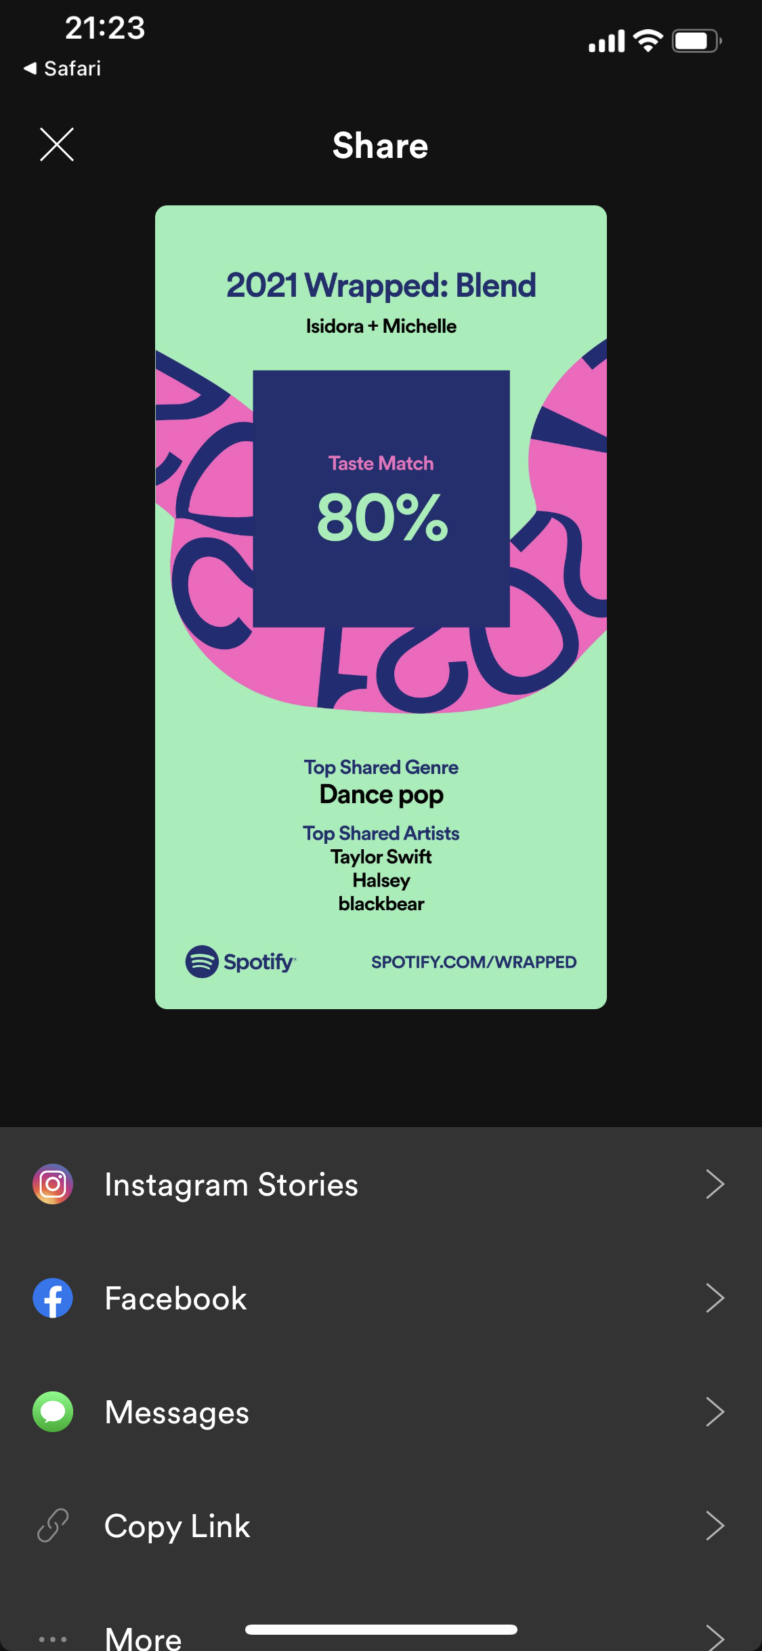Expand the Messages row chevron
Screen dimensions: 762x1651
tap(715, 1412)
